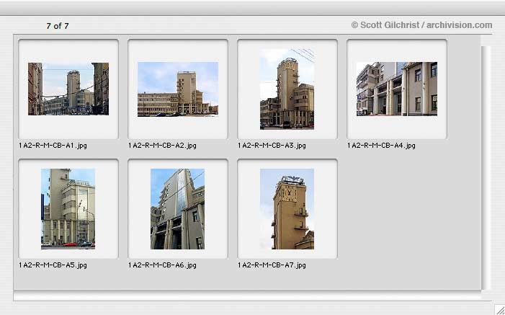Click the window resize grip in the corner
This screenshot has width=505, height=315.
[499, 309]
